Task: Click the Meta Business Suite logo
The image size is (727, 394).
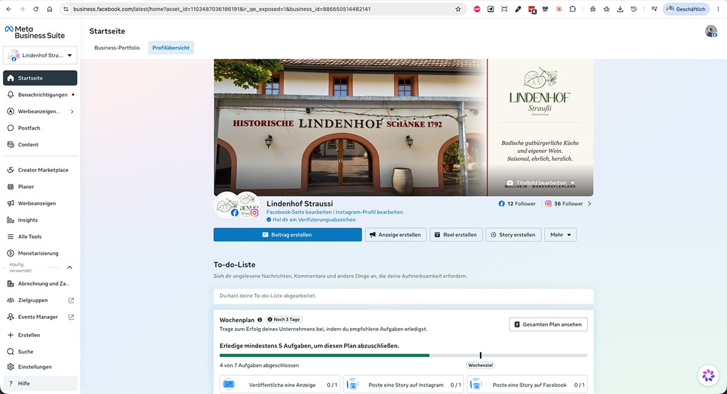Action: pos(35,32)
